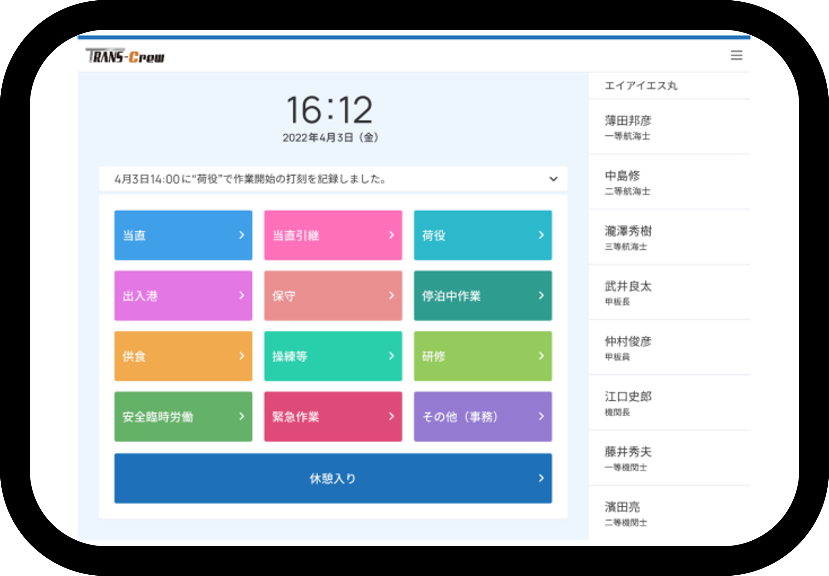The height and width of the screenshot is (576, 829).
Task: Click the chevron arrow on 供食
Action: [242, 356]
